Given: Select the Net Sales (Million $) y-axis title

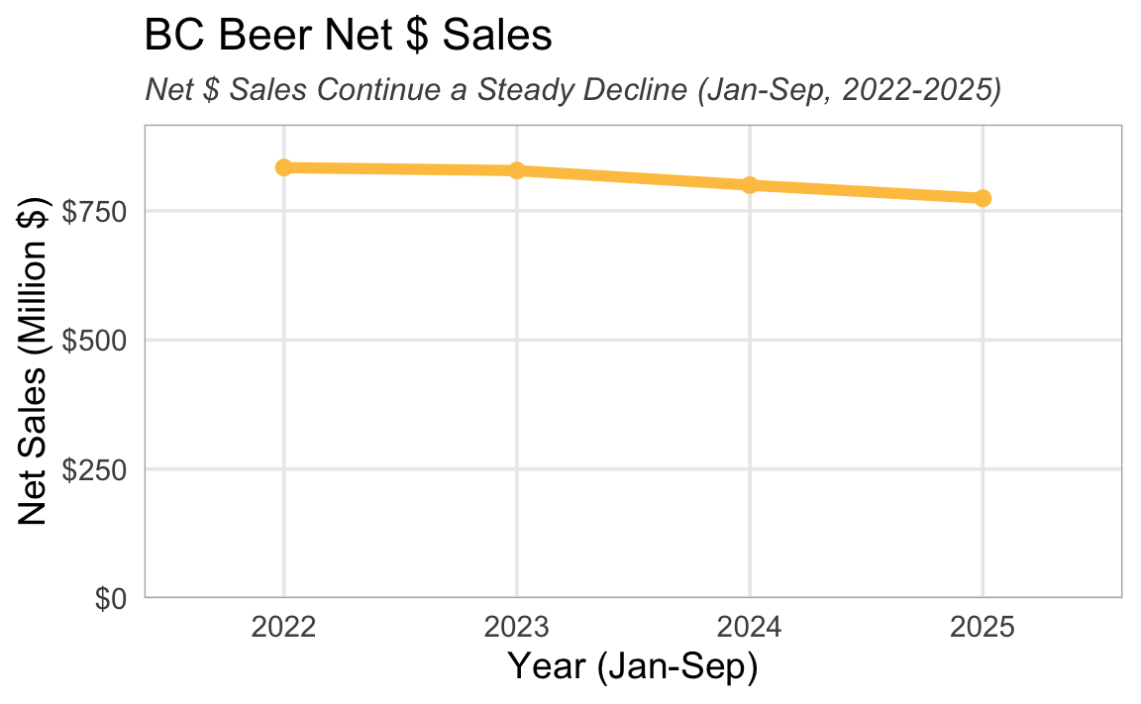Looking at the screenshot, I should point(37,362).
